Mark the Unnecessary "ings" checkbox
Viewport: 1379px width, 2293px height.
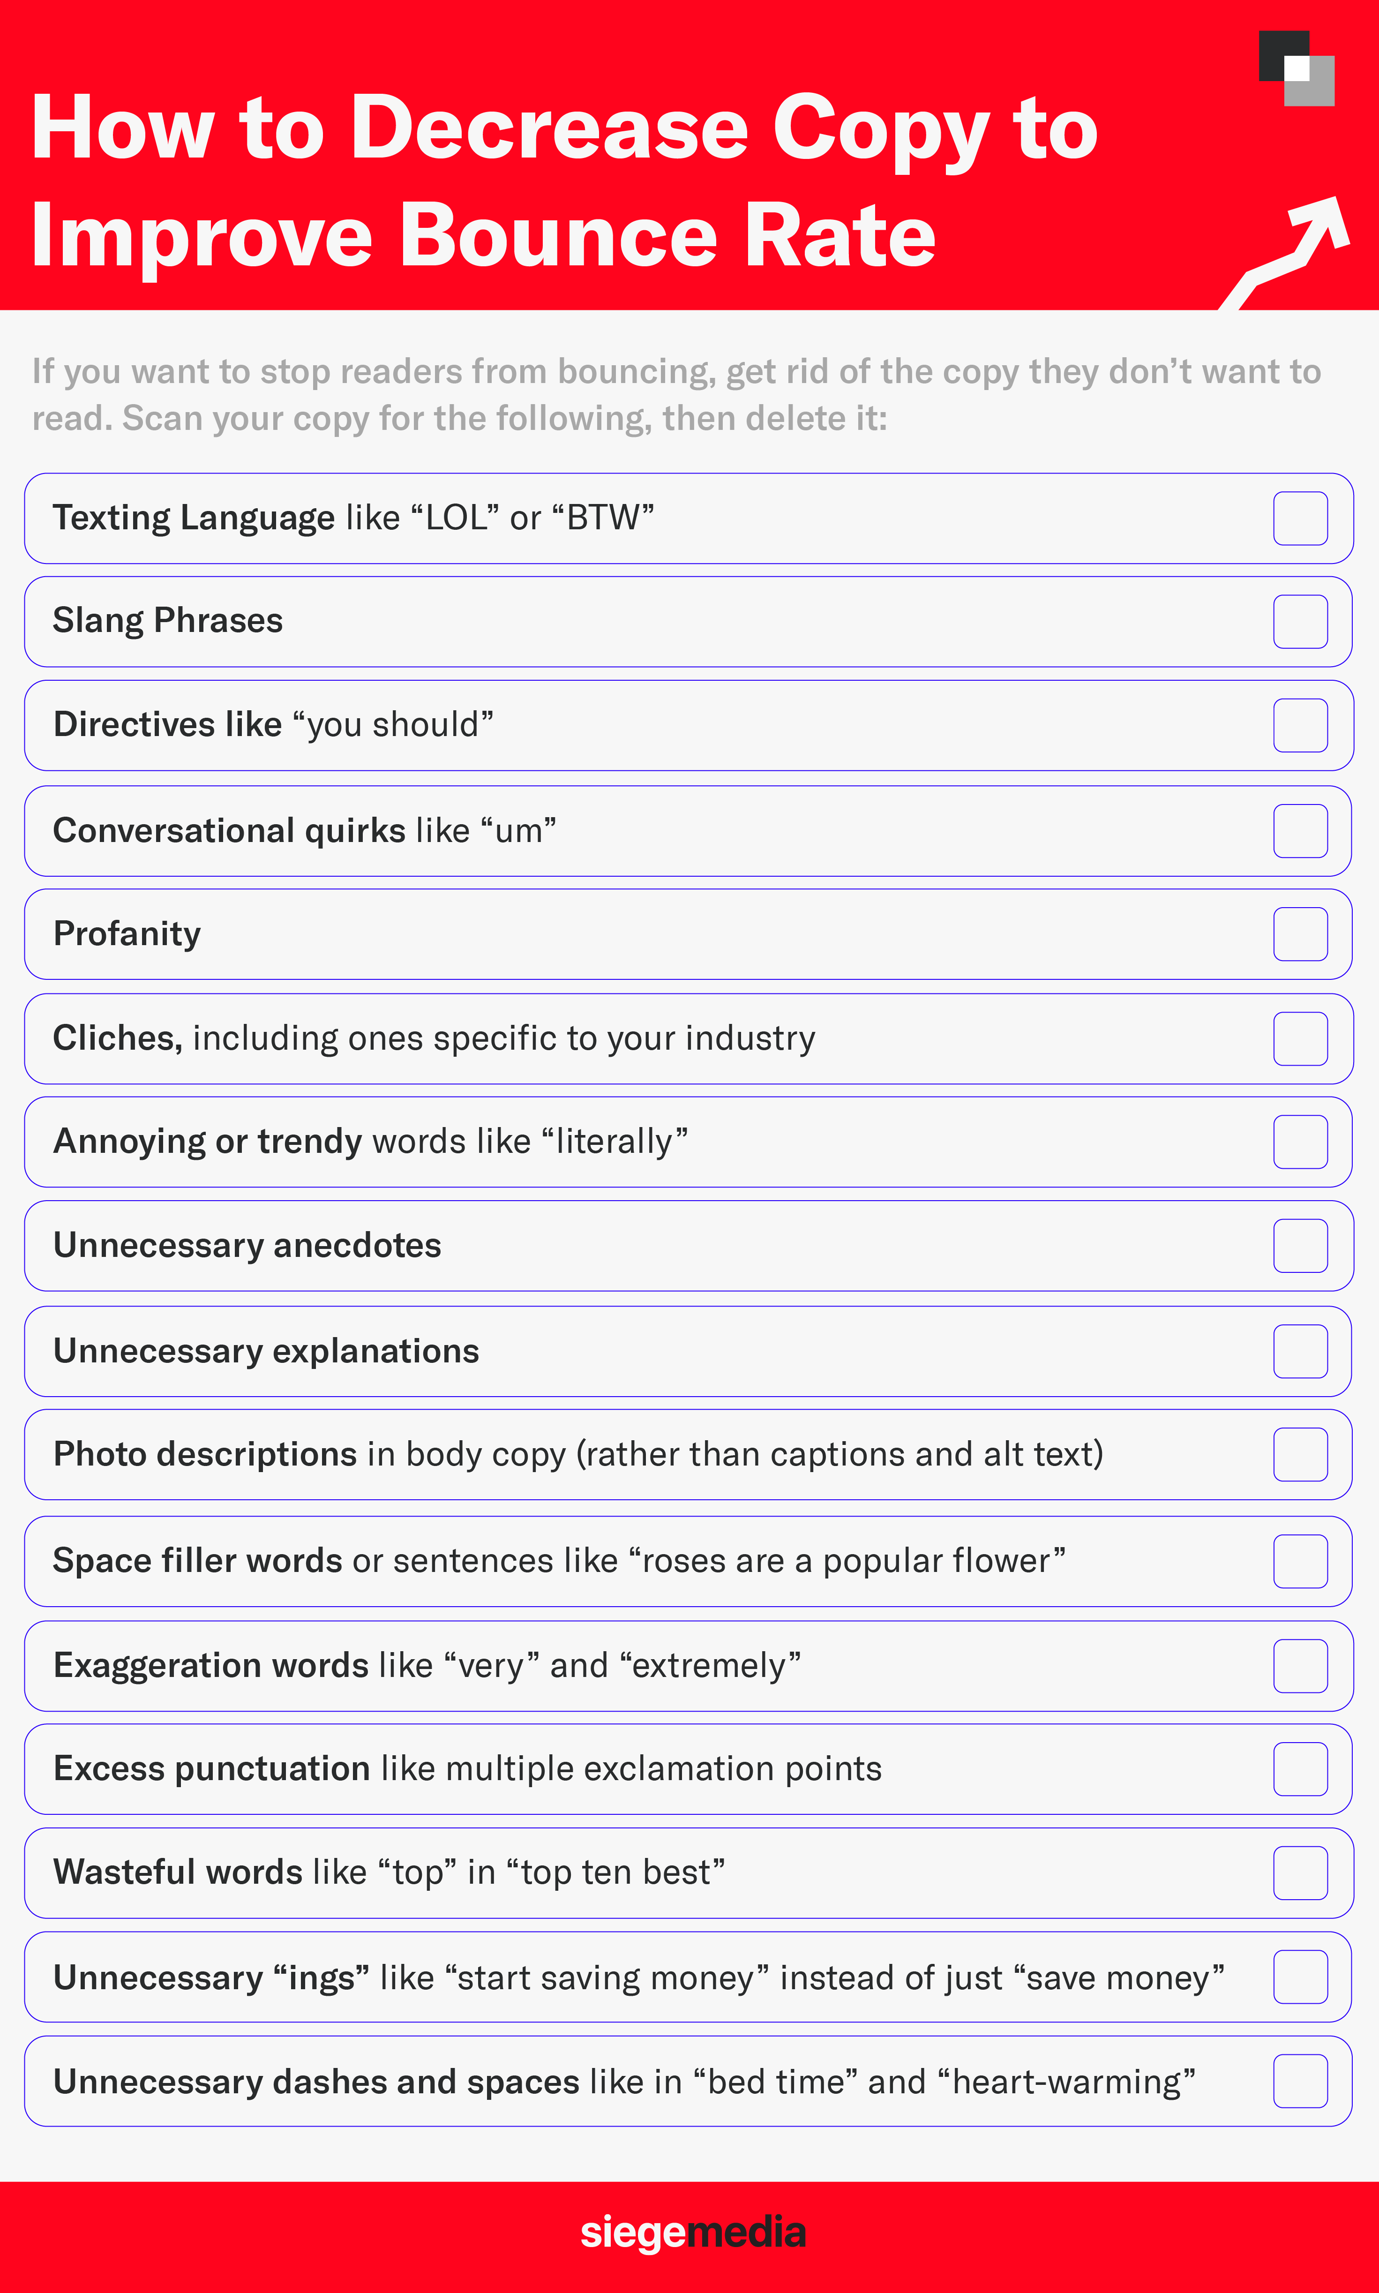[1300, 1977]
